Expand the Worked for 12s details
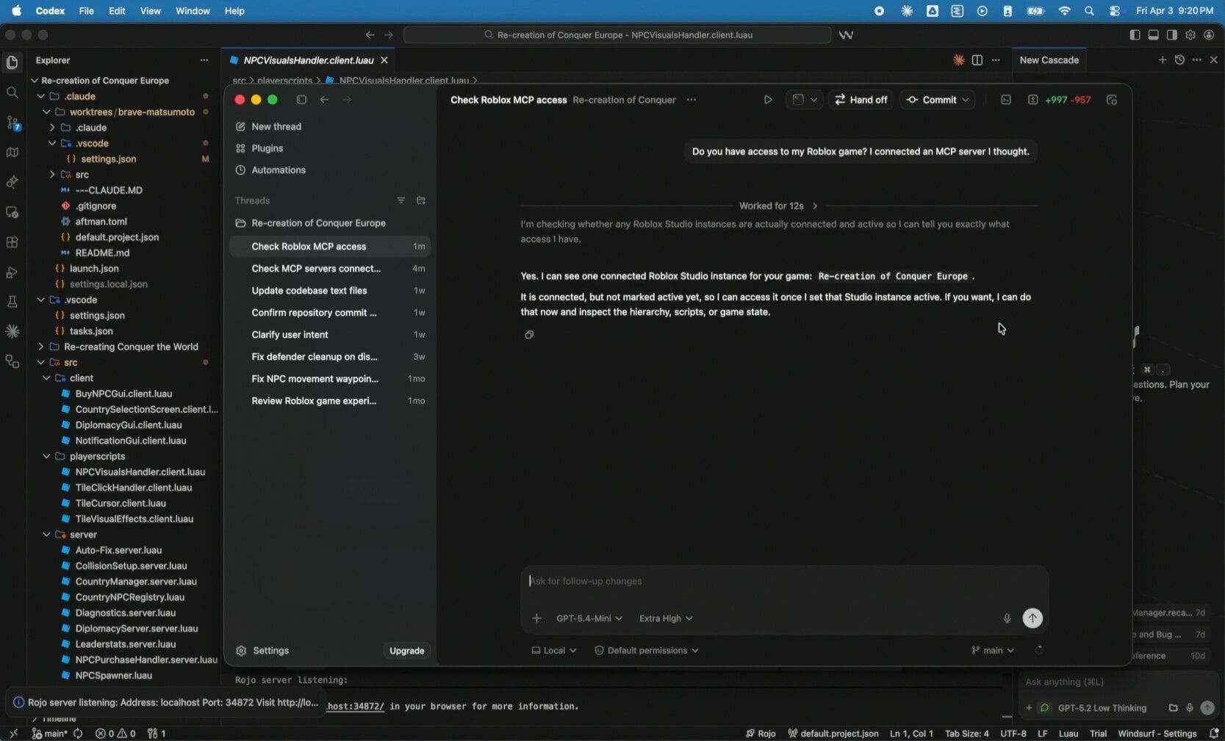Viewport: 1225px width, 741px height. [x=778, y=206]
